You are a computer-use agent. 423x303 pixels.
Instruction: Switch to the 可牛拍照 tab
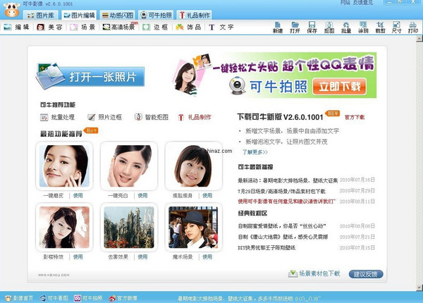pyautogui.click(x=157, y=15)
